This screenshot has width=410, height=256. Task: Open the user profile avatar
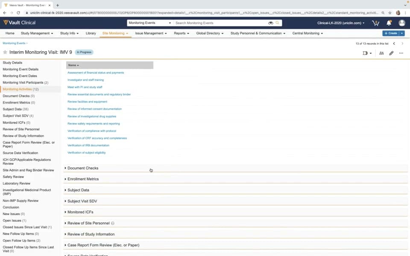(x=402, y=23)
